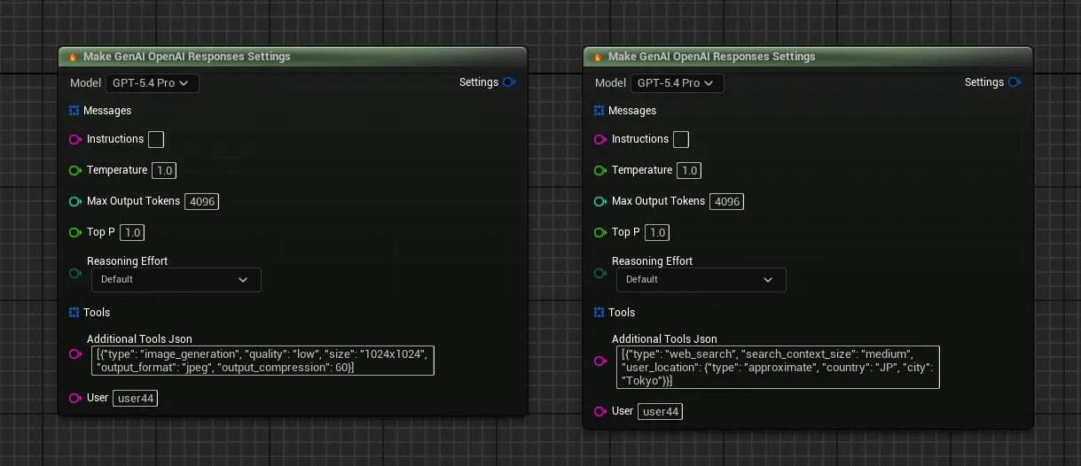Click the Model label on right node

click(x=610, y=83)
